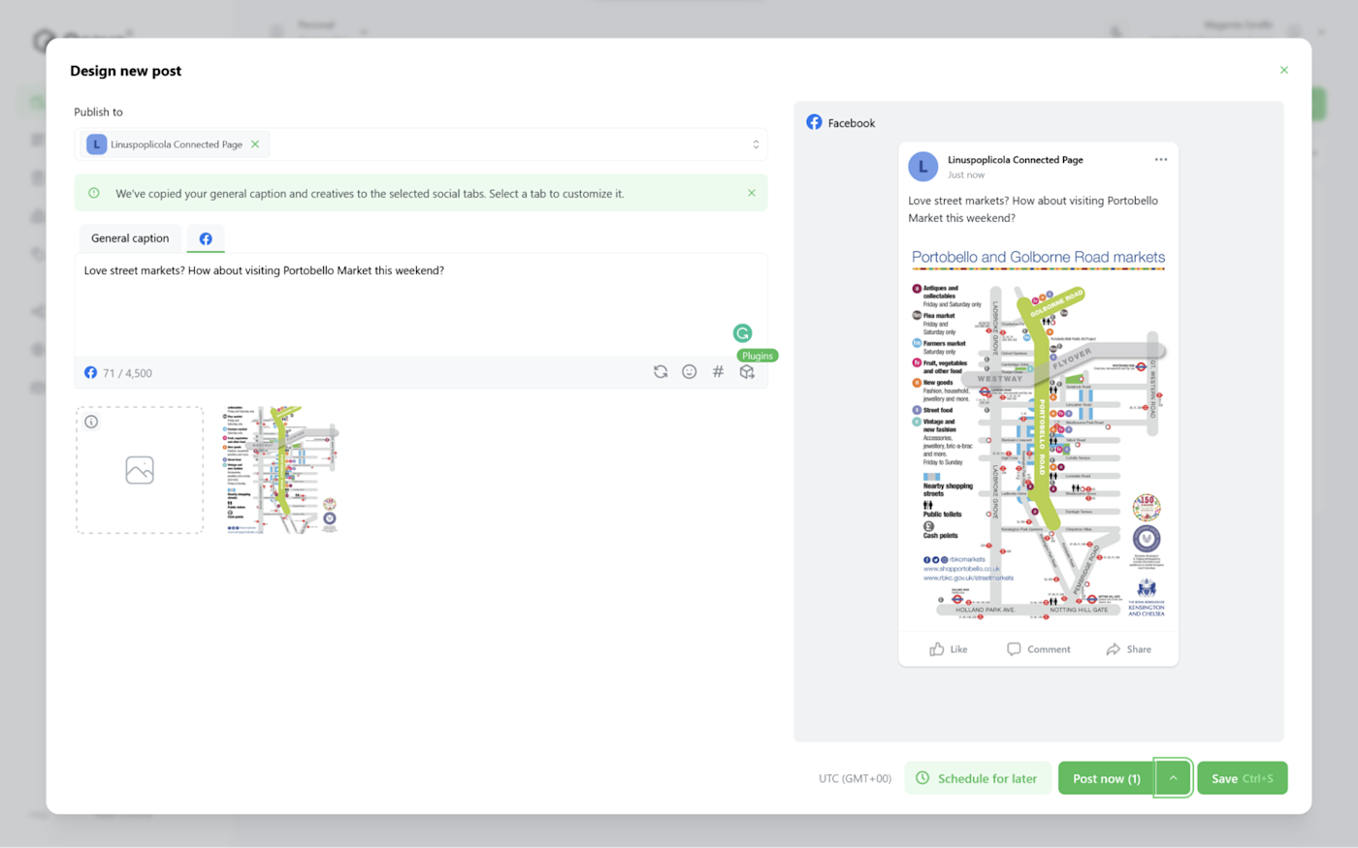
Task: Click the UTC (GMT+00) timezone label
Action: click(855, 778)
